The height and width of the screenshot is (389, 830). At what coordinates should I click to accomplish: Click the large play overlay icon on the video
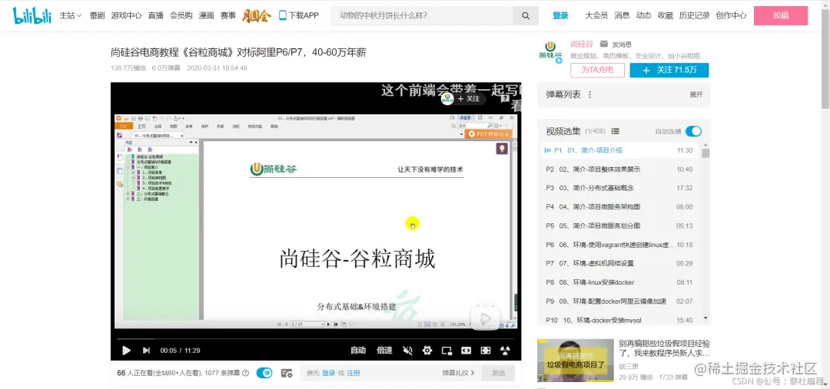[x=485, y=318]
